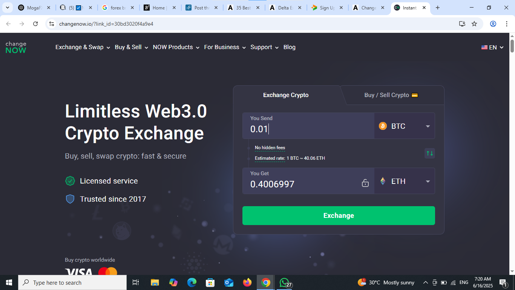Click the Bitcoin coin icon
515x290 pixels.
click(x=383, y=126)
